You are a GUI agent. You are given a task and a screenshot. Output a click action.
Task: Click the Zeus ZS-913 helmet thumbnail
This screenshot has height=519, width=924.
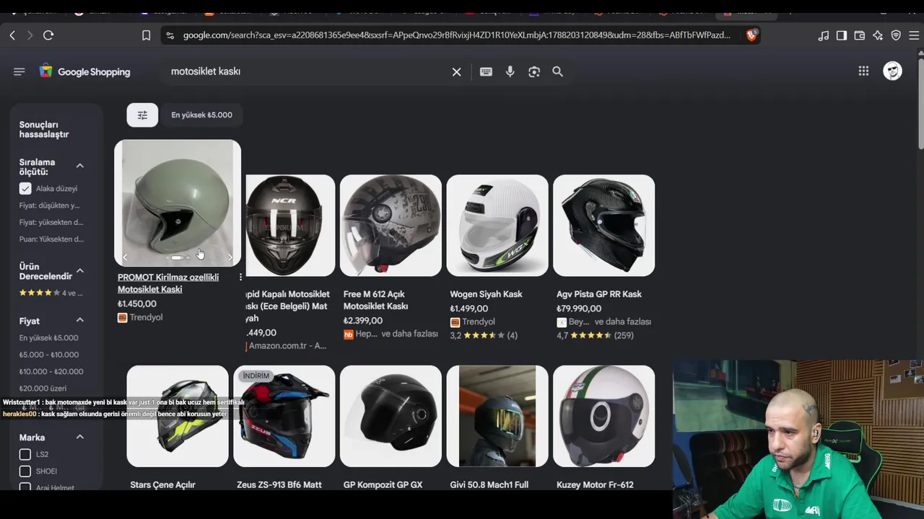284,417
